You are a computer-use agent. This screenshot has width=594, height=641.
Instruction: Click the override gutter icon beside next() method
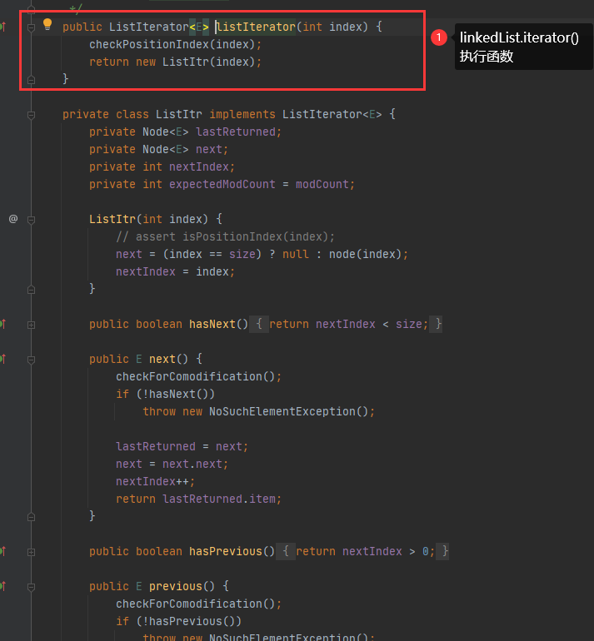point(3,360)
